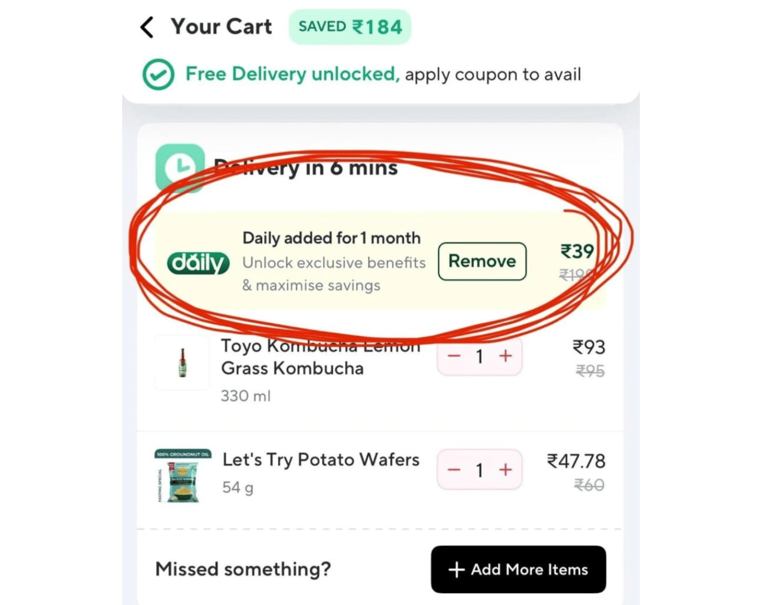Go back using the arrow icon
This screenshot has height=605, width=762.
(x=147, y=27)
